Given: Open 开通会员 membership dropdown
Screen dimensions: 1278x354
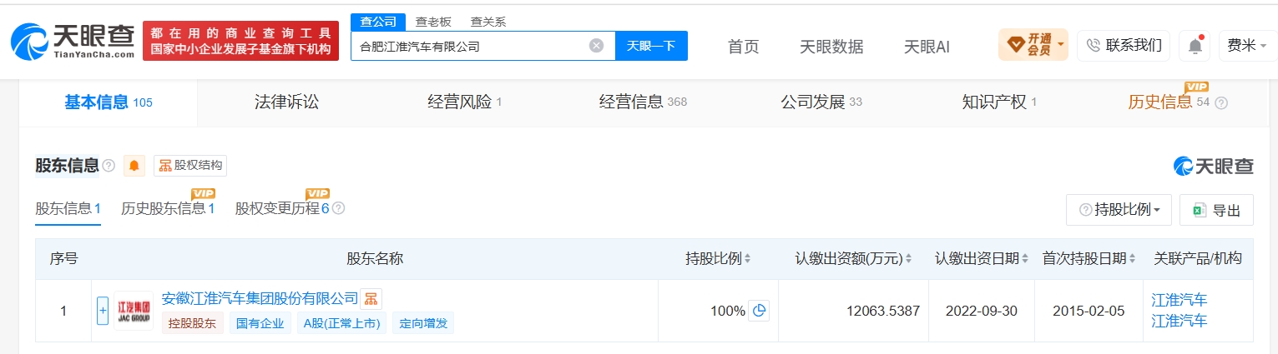Looking at the screenshot, I should click(1033, 45).
